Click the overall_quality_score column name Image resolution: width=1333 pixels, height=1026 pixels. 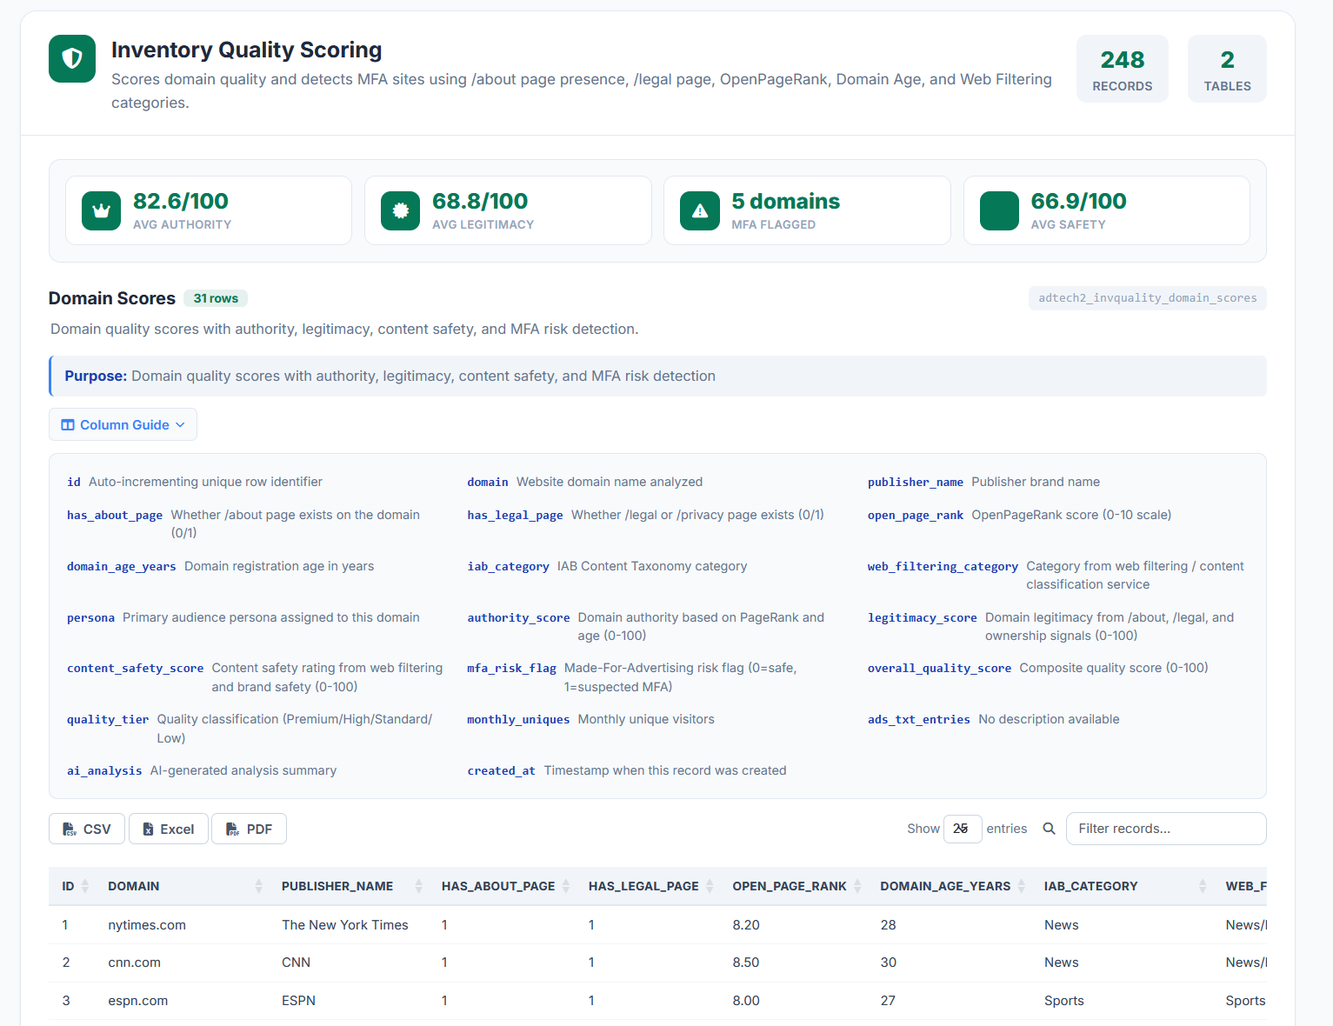pos(939,668)
